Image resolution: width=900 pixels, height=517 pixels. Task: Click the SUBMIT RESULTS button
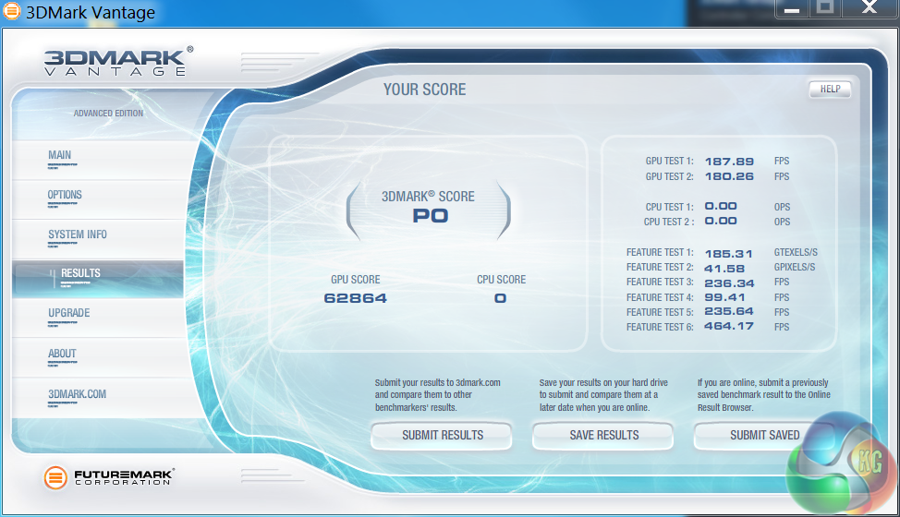[x=442, y=436]
